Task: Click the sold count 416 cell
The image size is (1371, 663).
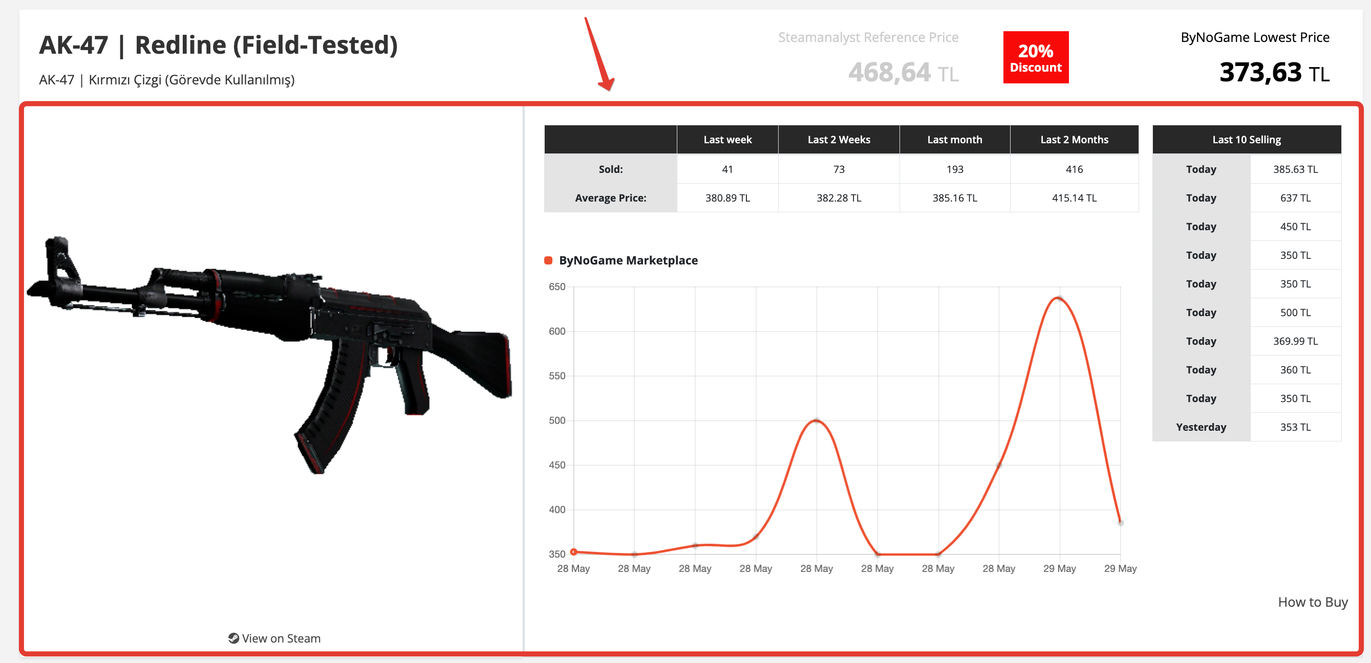Action: 1074,169
